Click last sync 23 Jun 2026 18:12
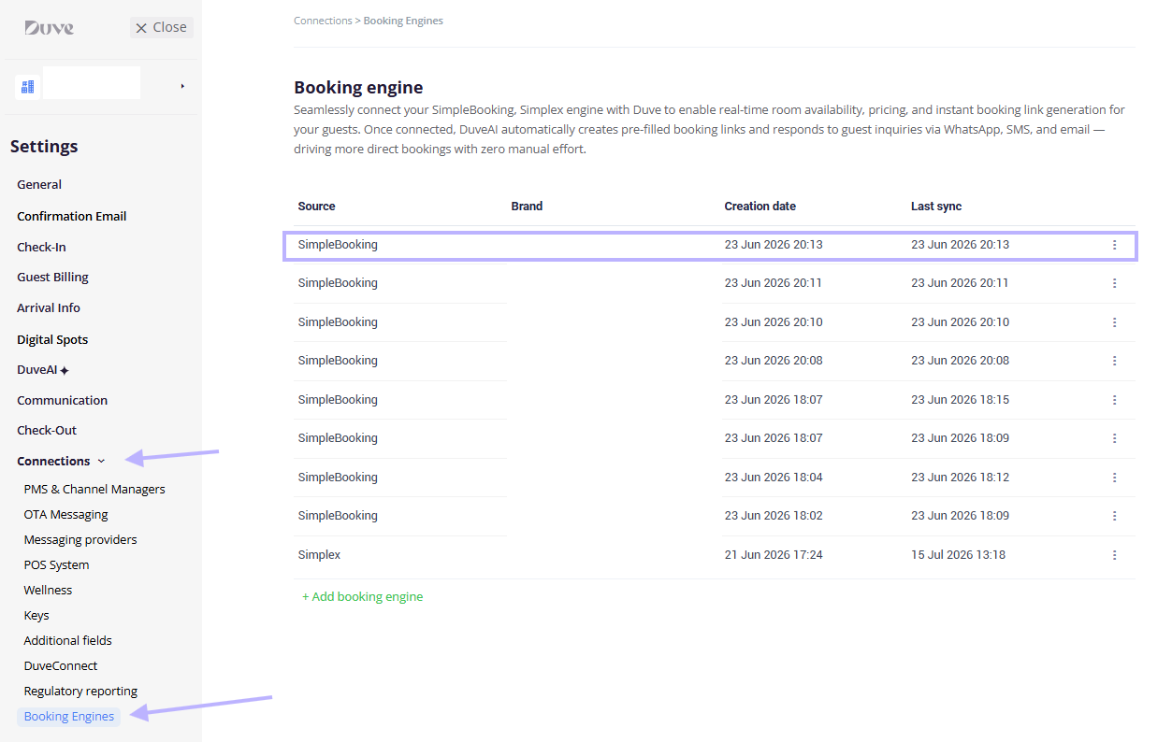The image size is (1172, 742). [960, 478]
